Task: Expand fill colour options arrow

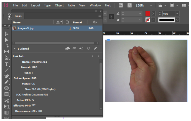Action: pos(153,13)
